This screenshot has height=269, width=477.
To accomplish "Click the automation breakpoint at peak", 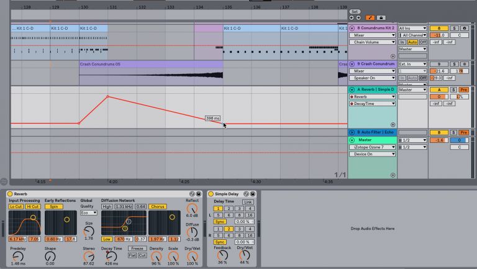I will point(107,96).
